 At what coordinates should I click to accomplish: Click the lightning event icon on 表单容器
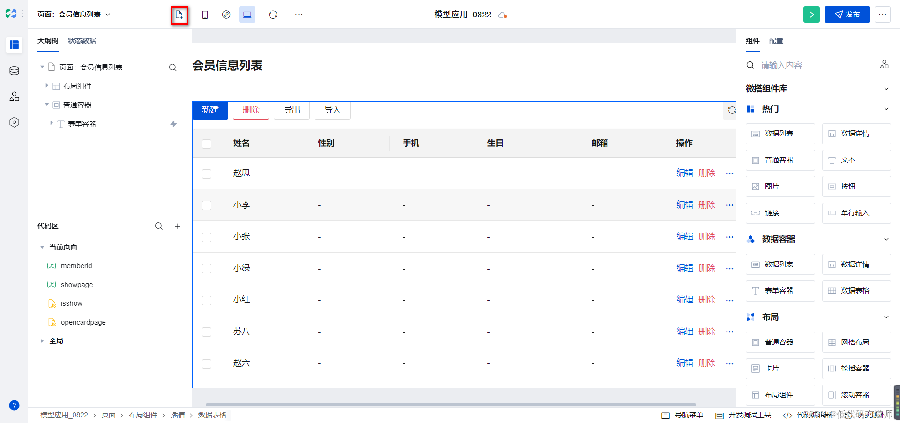(173, 124)
